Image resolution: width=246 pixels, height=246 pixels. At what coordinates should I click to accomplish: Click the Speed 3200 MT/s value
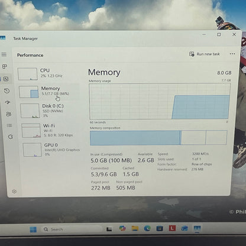200,154
